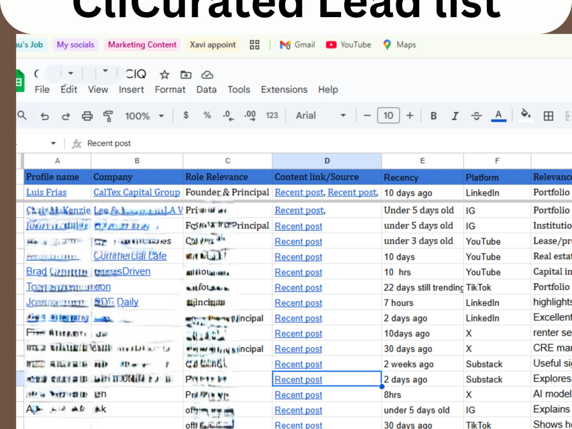Click the font size field showing 10

pyautogui.click(x=388, y=116)
